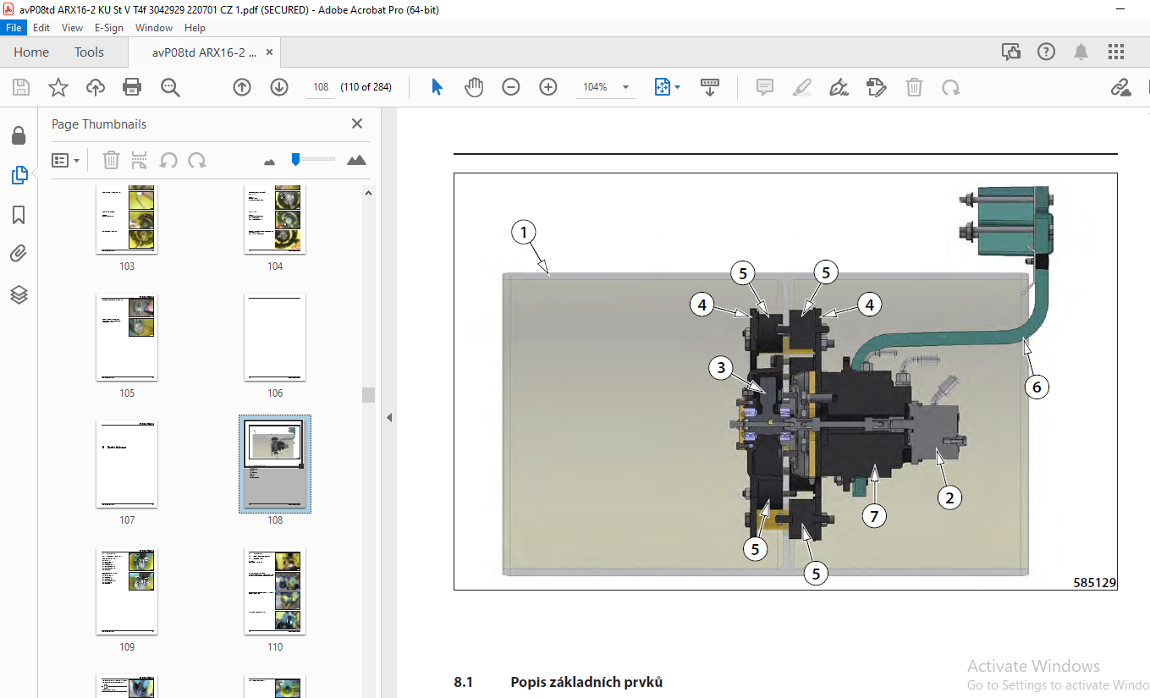The image size is (1150, 698).
Task: Open the Attachments paperclip panel
Action: point(19,254)
